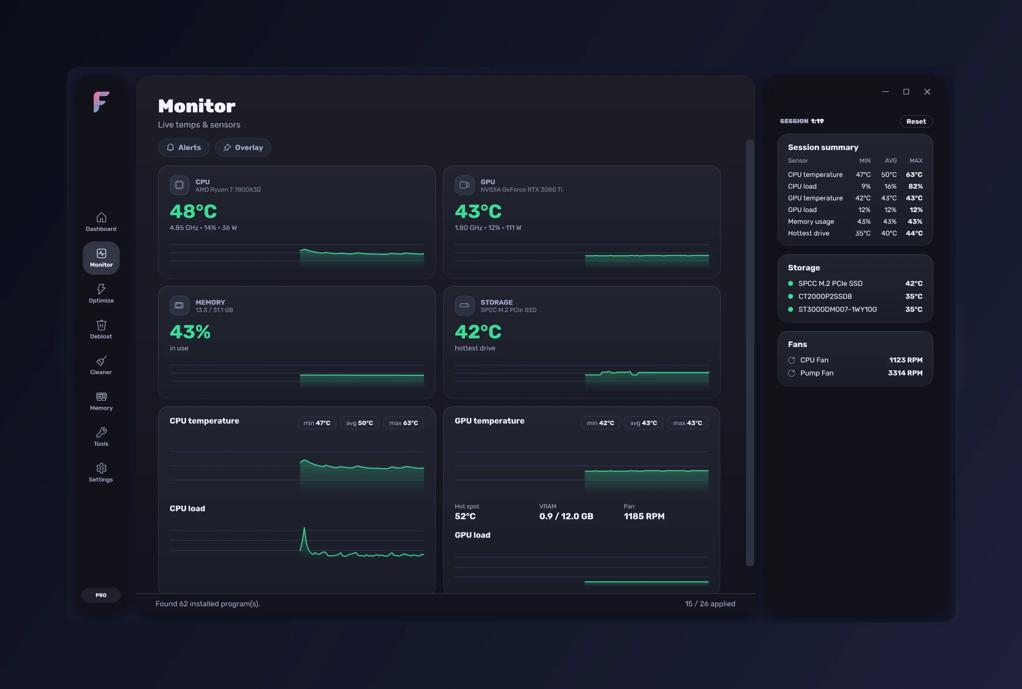Open Alerts with the bell button
The image size is (1022, 689).
[x=184, y=148]
